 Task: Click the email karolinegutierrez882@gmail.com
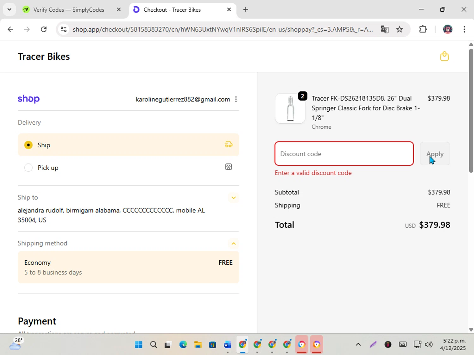pyautogui.click(x=183, y=99)
